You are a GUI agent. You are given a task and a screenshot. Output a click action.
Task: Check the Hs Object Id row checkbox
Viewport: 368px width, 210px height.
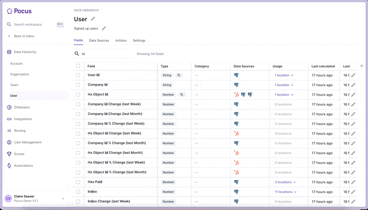(x=78, y=95)
